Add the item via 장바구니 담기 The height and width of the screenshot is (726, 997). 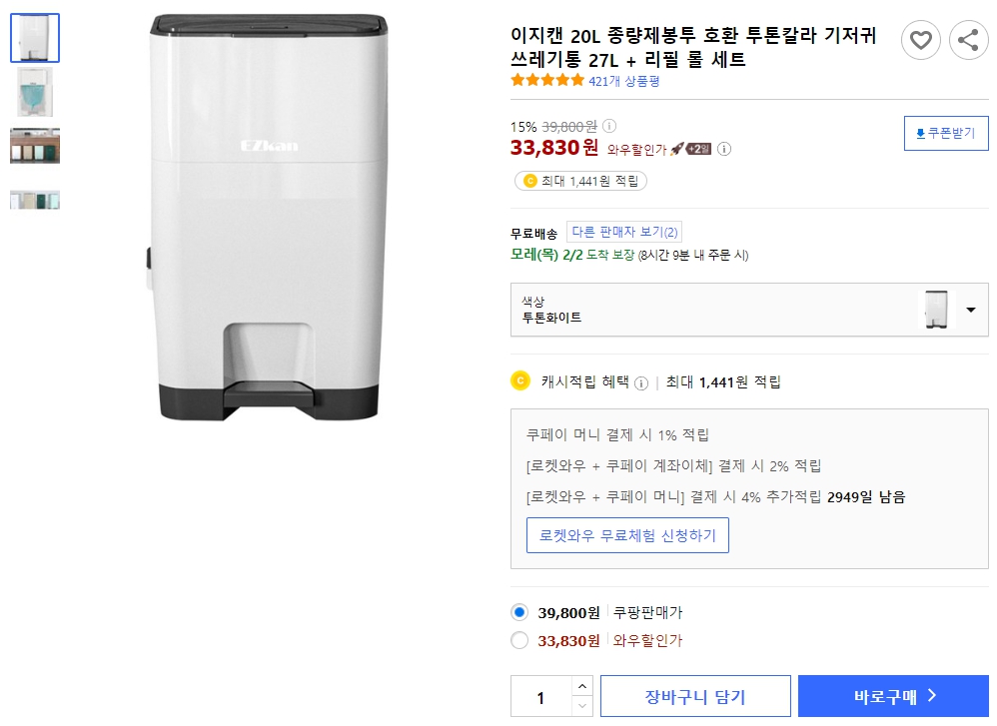pyautogui.click(x=695, y=695)
